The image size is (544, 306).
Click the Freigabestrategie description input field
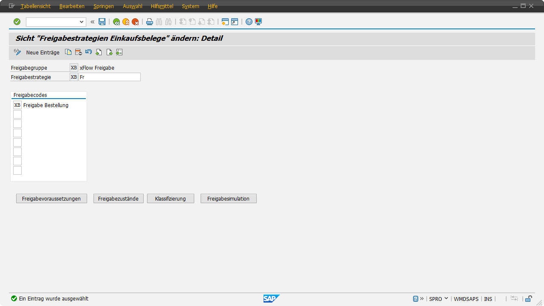click(110, 77)
